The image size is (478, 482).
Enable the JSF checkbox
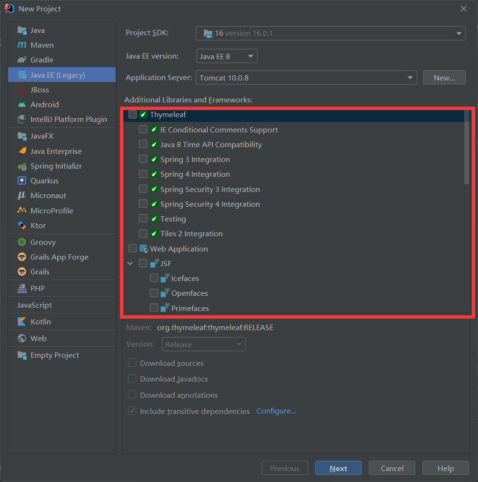pyautogui.click(x=143, y=263)
